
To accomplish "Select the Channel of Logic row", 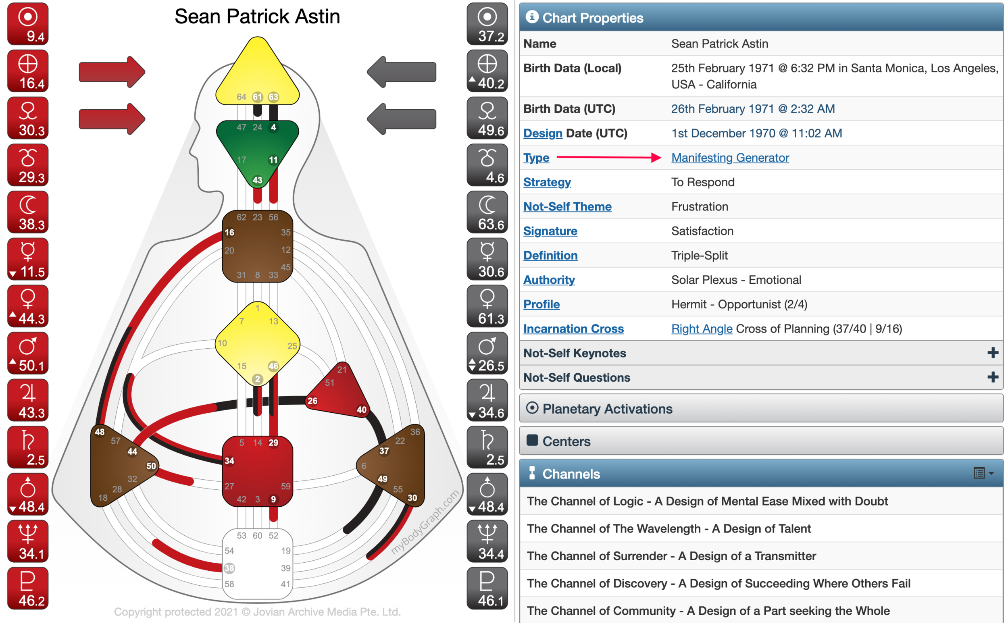I will point(761,501).
